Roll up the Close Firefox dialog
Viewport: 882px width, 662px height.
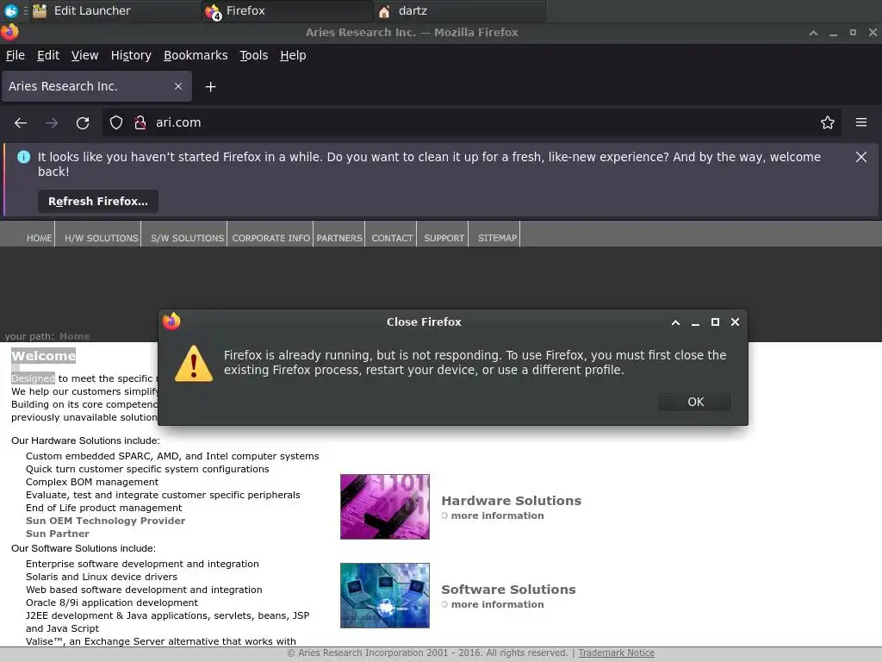pos(675,322)
